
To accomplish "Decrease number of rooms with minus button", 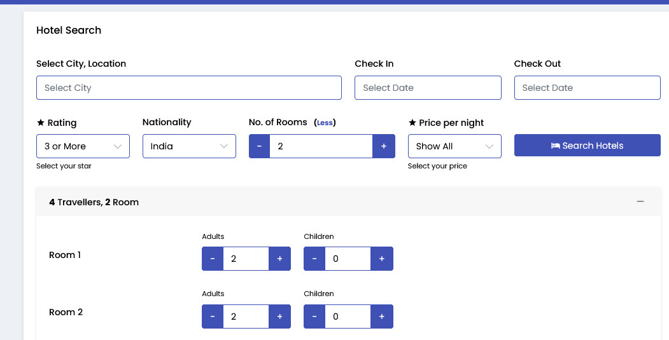I will tap(260, 146).
